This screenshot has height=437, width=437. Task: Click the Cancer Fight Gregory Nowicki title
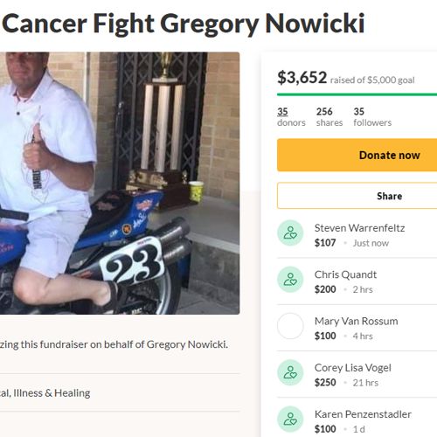click(184, 24)
